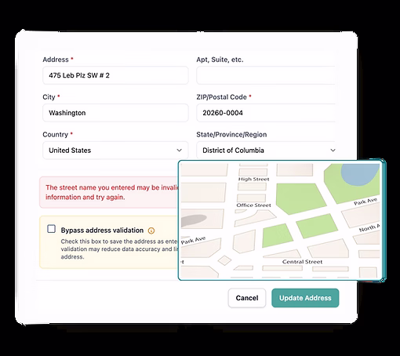Click the Address input field
This screenshot has height=356, width=400.
tap(115, 75)
